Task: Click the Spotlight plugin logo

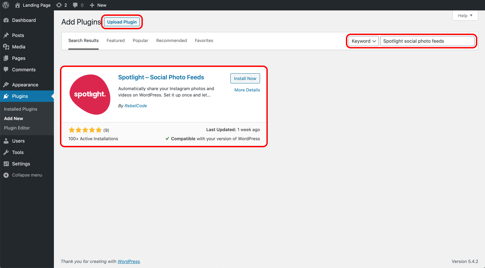Action: coord(90,94)
